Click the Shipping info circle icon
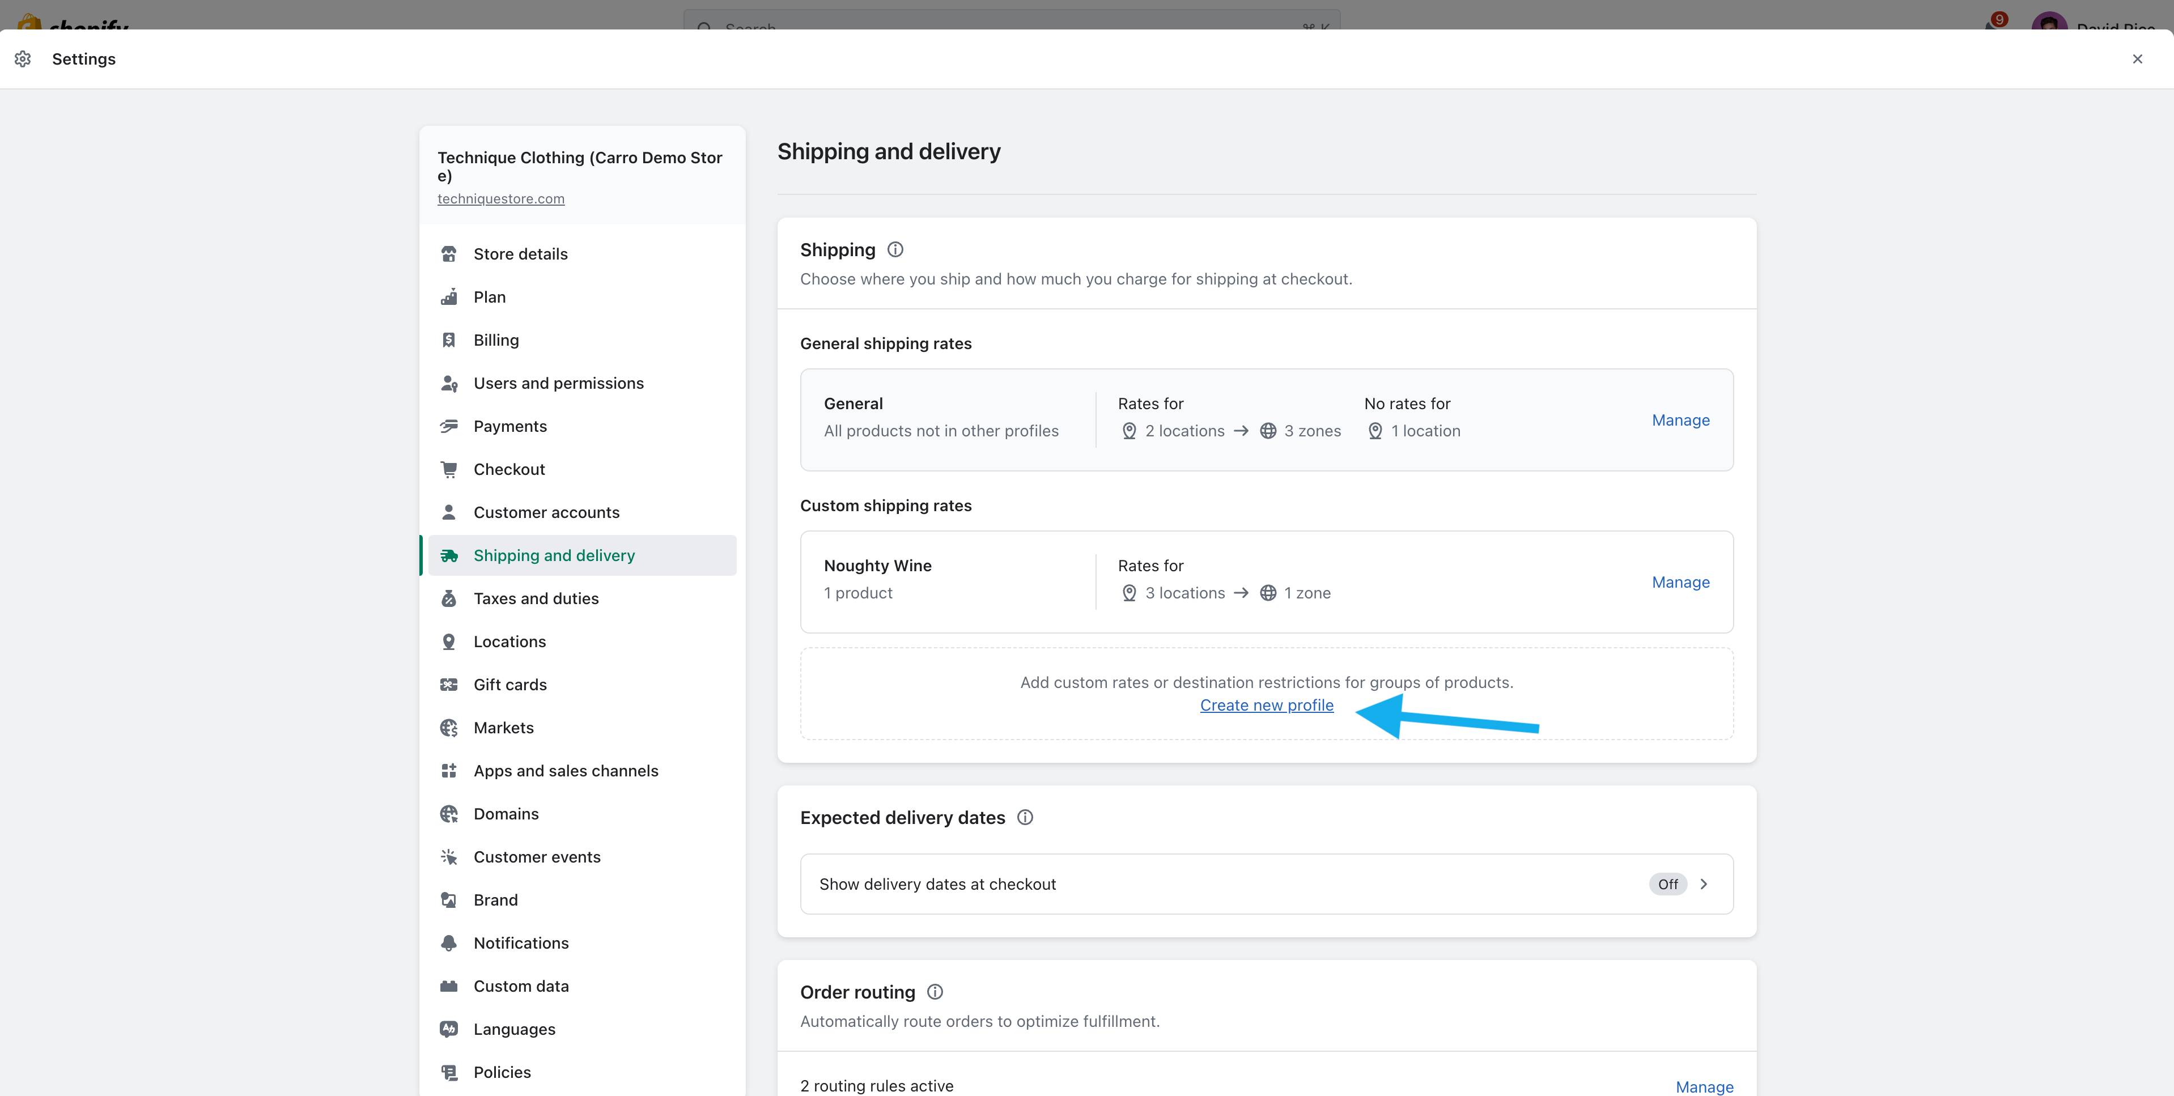Screen dimensions: 2174x1096 pos(895,250)
